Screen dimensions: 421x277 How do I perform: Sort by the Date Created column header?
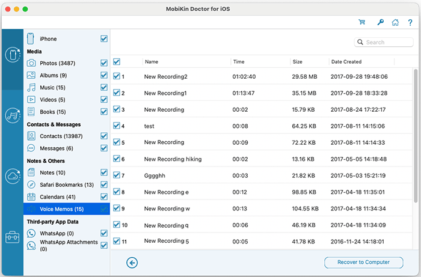point(346,62)
